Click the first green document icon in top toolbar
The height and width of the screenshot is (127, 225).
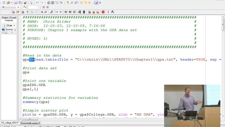point(49,2)
